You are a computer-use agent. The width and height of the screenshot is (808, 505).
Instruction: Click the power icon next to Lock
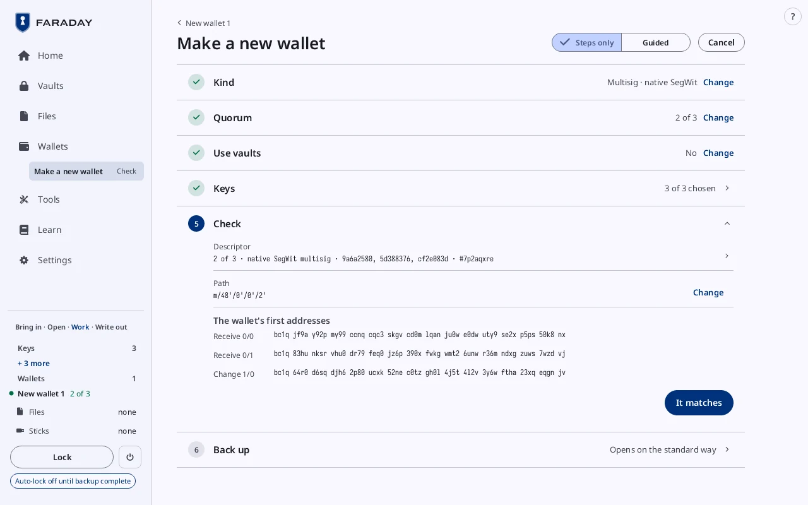pos(130,457)
